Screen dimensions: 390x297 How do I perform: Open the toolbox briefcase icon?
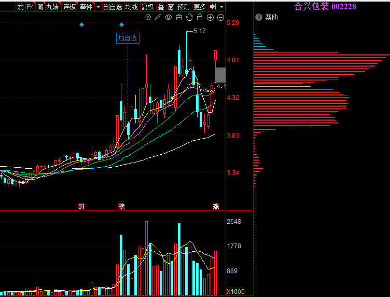click(179, 17)
